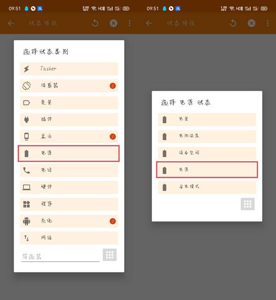Open the overflow menu on right phone screen
Image resolution: width=276 pixels, height=300 pixels.
268,24
